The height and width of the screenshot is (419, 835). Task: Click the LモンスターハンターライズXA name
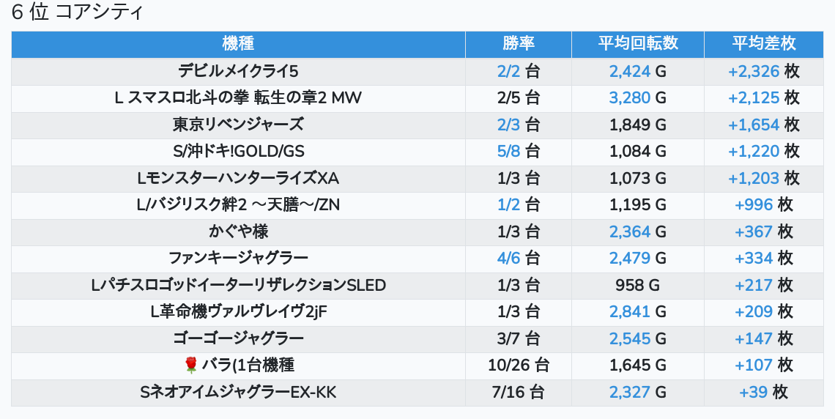[238, 179]
